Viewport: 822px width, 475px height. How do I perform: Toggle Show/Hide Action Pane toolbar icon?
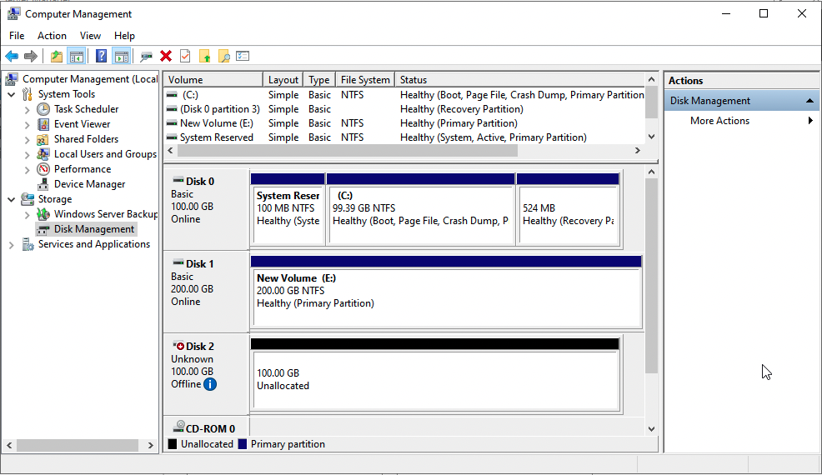tap(122, 56)
